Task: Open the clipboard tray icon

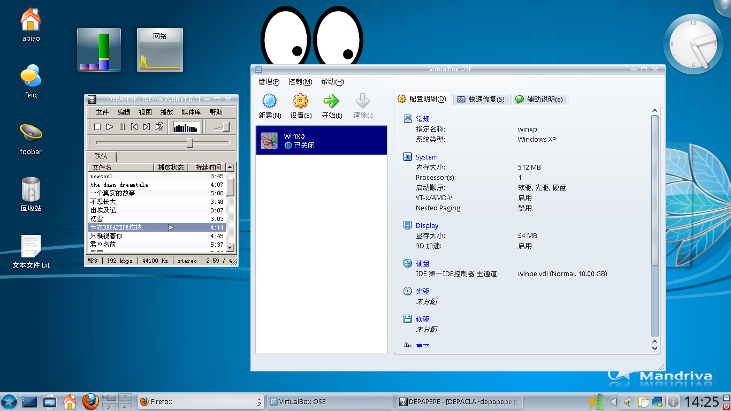Action: pyautogui.click(x=644, y=401)
